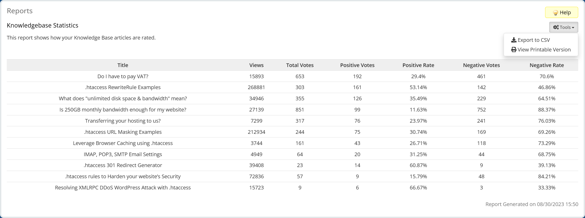The height and width of the screenshot is (218, 585).
Task: Select the 'Do I have to pay VAT?' row title
Action: pos(123,76)
